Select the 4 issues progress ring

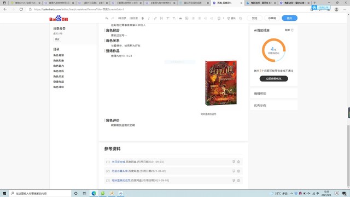click(x=273, y=50)
